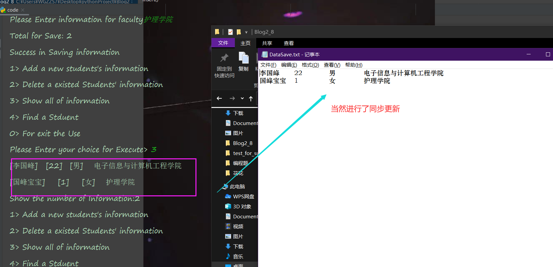Viewport: 553px width, 267px height.
Task: Open Documents listed just below 3D 对象
Action: click(241, 216)
